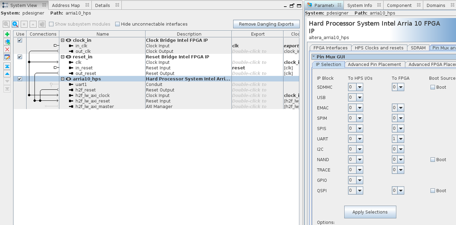Open the Advanced Pin Placement tab

375,64
